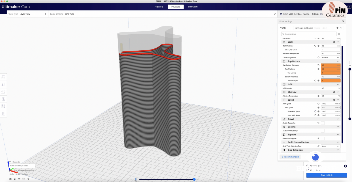This screenshot has height=182, width=352.
Task: Select the 3D perspective view cube icon
Action: [x=10, y=179]
